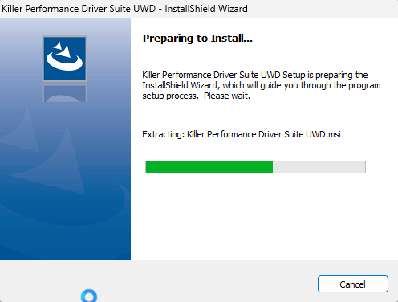The height and width of the screenshot is (302, 398).
Task: Click the blue gradient side banner
Action: [65, 139]
